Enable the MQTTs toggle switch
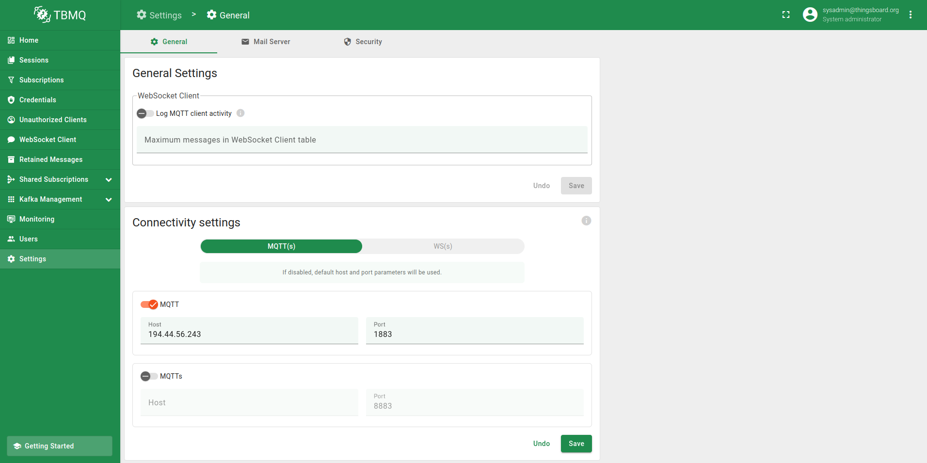Viewport: 927px width, 463px height. point(149,376)
